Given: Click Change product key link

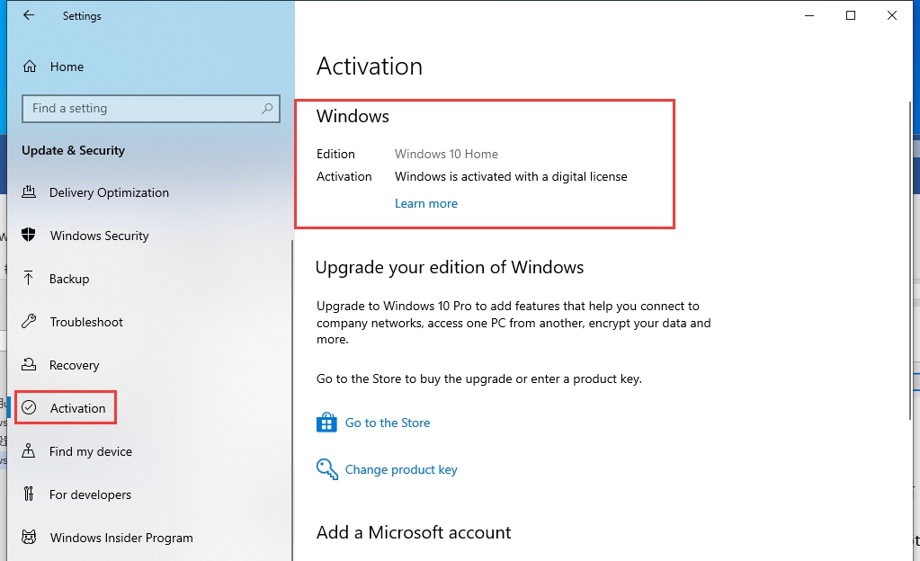Looking at the screenshot, I should point(401,469).
